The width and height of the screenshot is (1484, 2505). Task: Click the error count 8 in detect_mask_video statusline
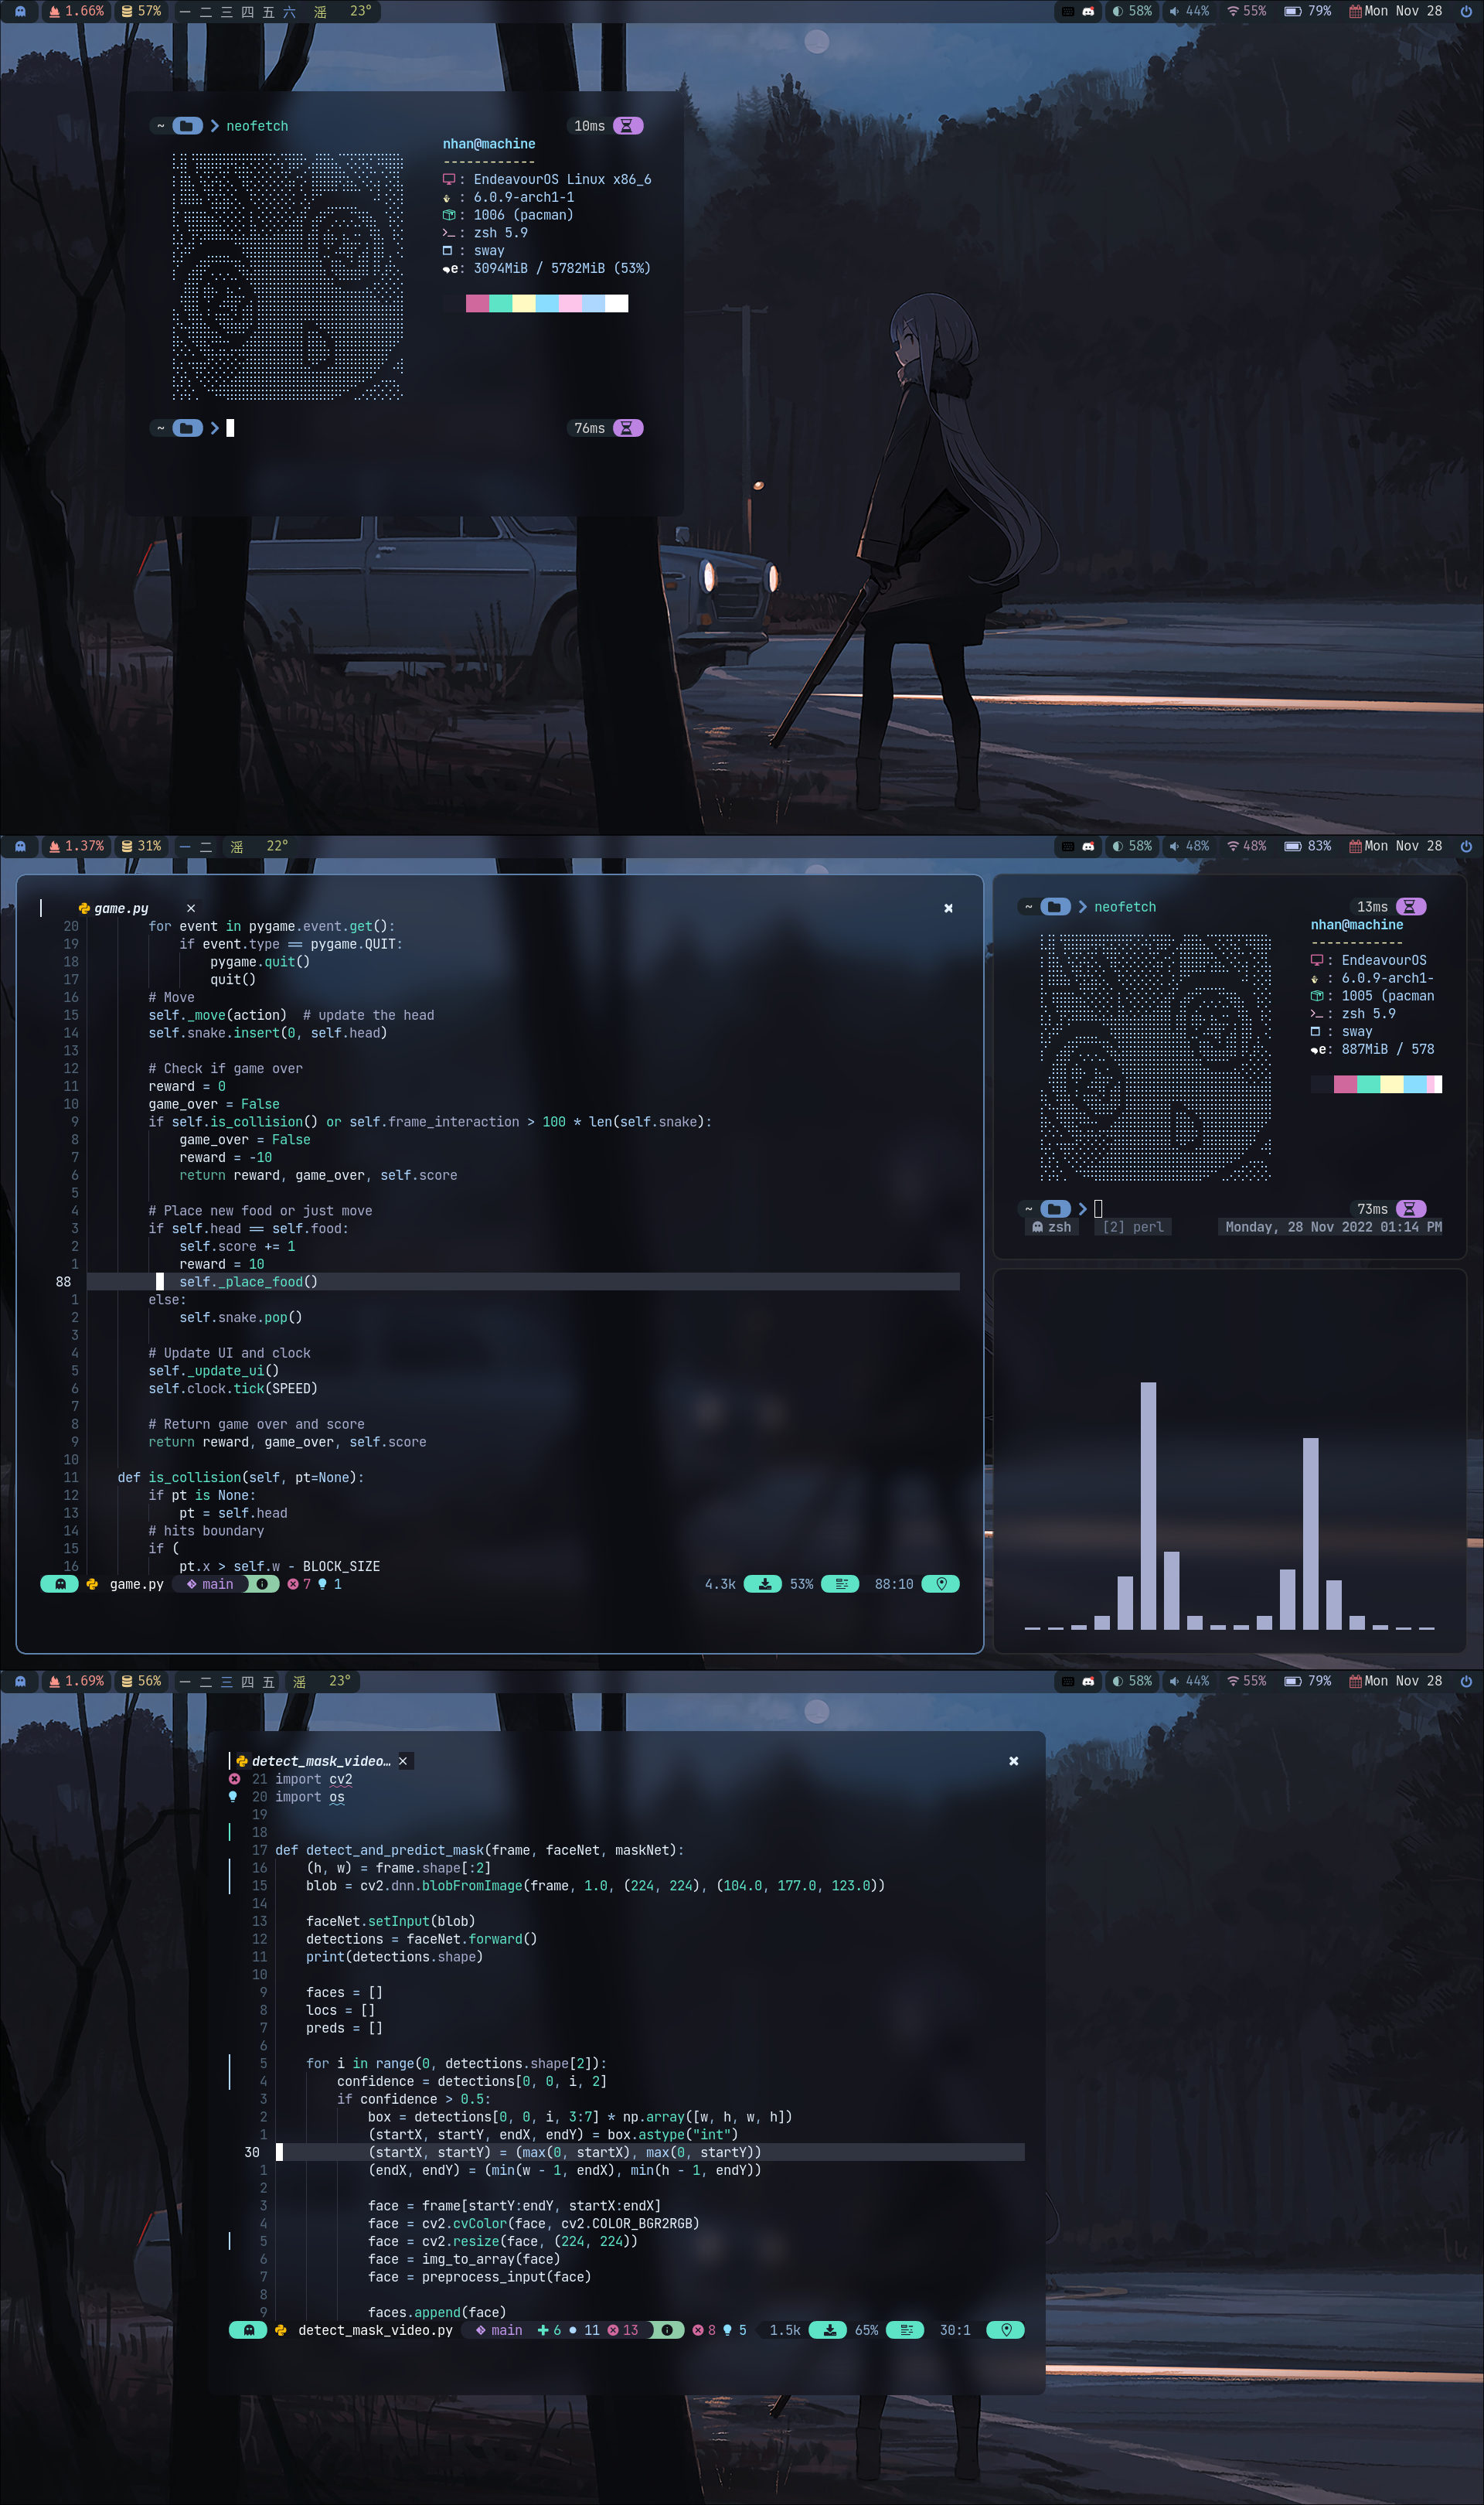click(704, 2330)
